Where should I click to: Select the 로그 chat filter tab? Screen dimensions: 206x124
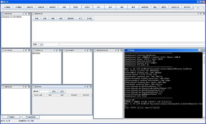80,19
